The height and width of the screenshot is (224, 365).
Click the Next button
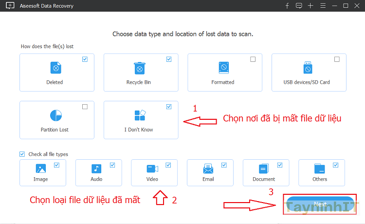pos(320,205)
